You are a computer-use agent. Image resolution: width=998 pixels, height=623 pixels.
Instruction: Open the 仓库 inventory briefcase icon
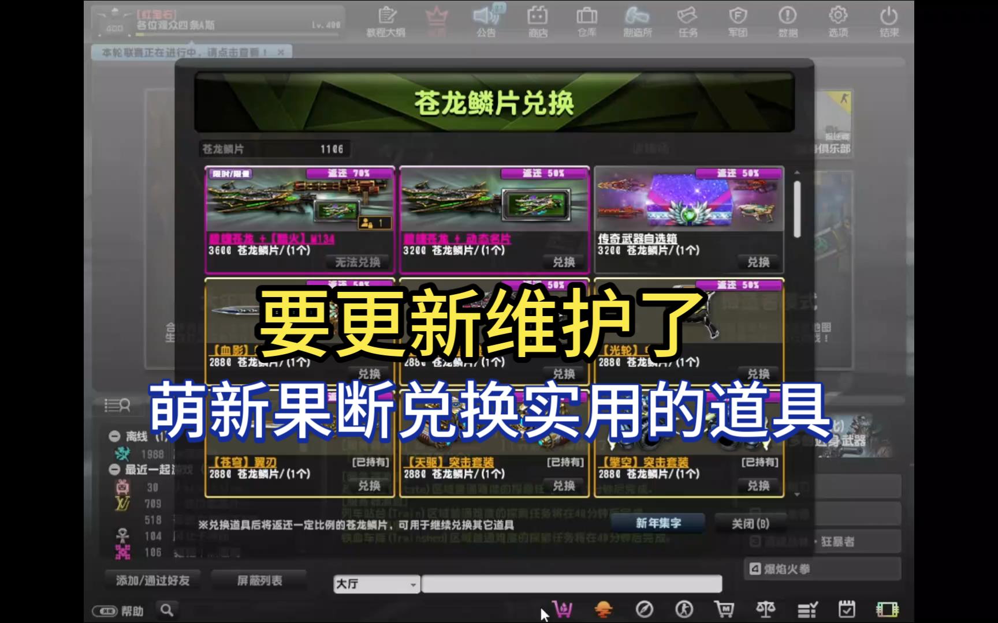[587, 21]
